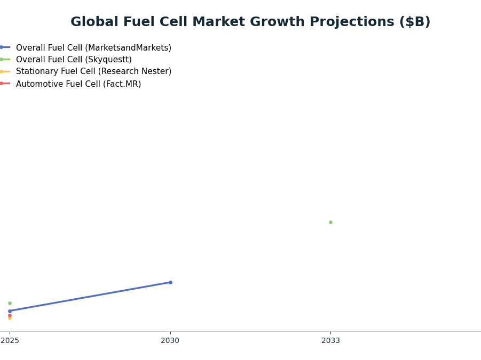Click the '2025' x-axis label

pos(10,340)
